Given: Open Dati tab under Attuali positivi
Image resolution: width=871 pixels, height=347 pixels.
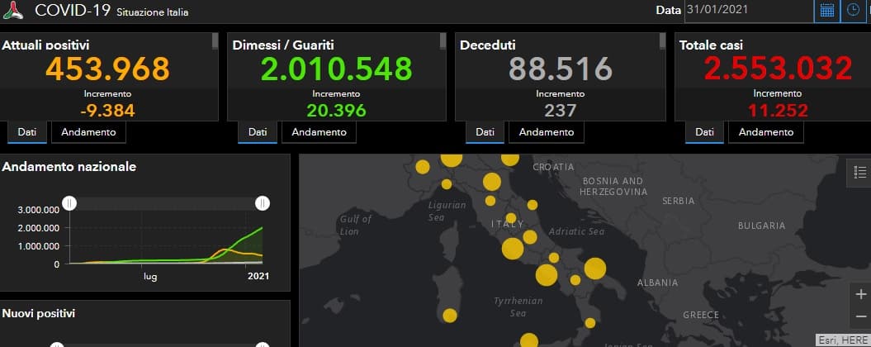Looking at the screenshot, I should pos(27,132).
